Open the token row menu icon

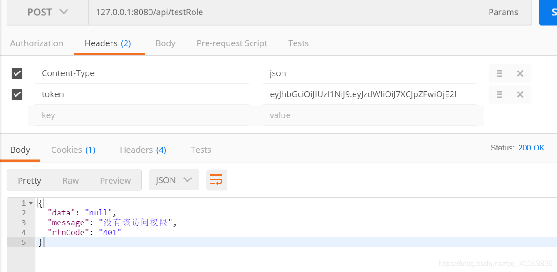tap(499, 94)
